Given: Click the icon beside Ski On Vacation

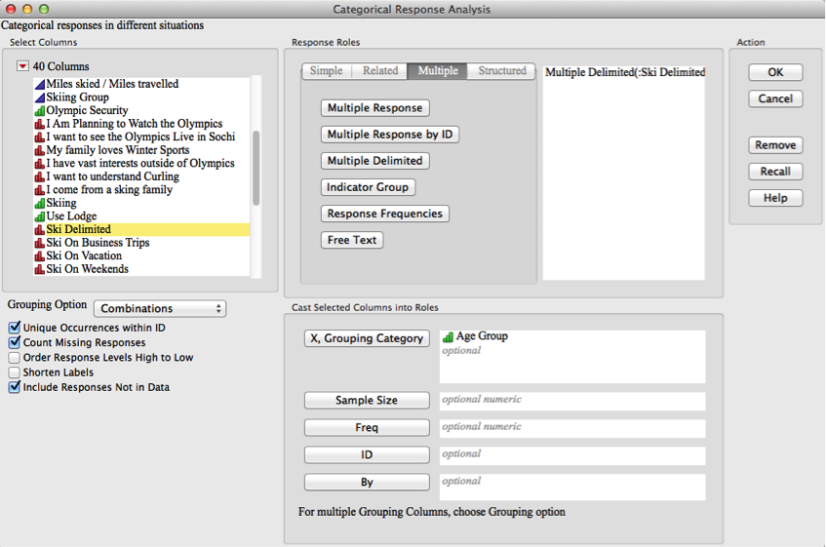Looking at the screenshot, I should tap(40, 255).
